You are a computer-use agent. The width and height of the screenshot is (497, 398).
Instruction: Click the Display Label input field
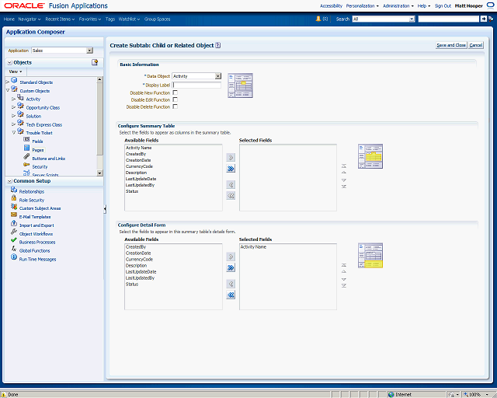pos(196,85)
